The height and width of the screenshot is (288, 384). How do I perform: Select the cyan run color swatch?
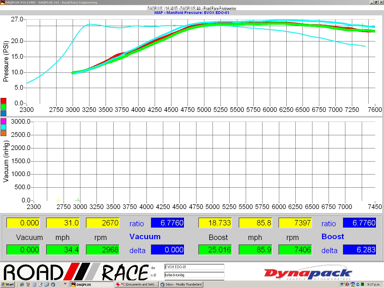3,127
